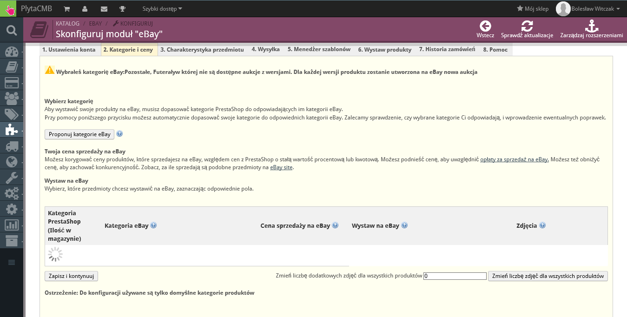The width and height of the screenshot is (627, 317).
Task: Open the price tags sidebar icon
Action: pos(11,114)
